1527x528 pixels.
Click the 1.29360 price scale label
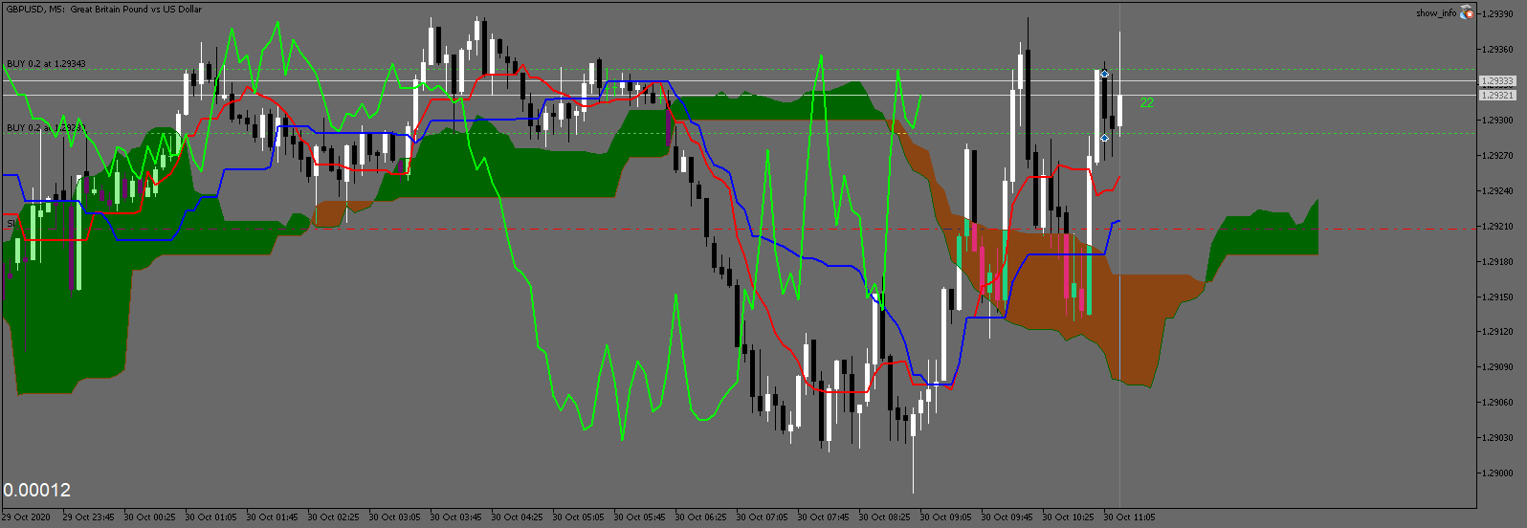1497,50
